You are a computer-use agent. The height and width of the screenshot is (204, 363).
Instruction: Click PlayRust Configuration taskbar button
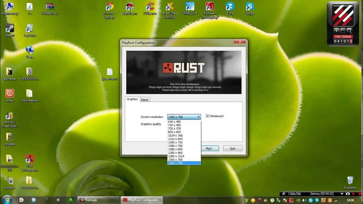coord(142,200)
